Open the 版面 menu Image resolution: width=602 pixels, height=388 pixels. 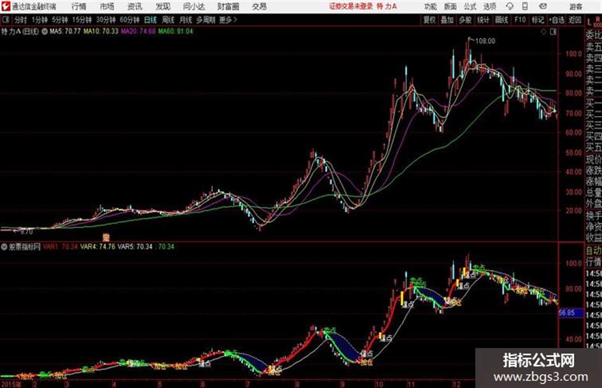450,6
